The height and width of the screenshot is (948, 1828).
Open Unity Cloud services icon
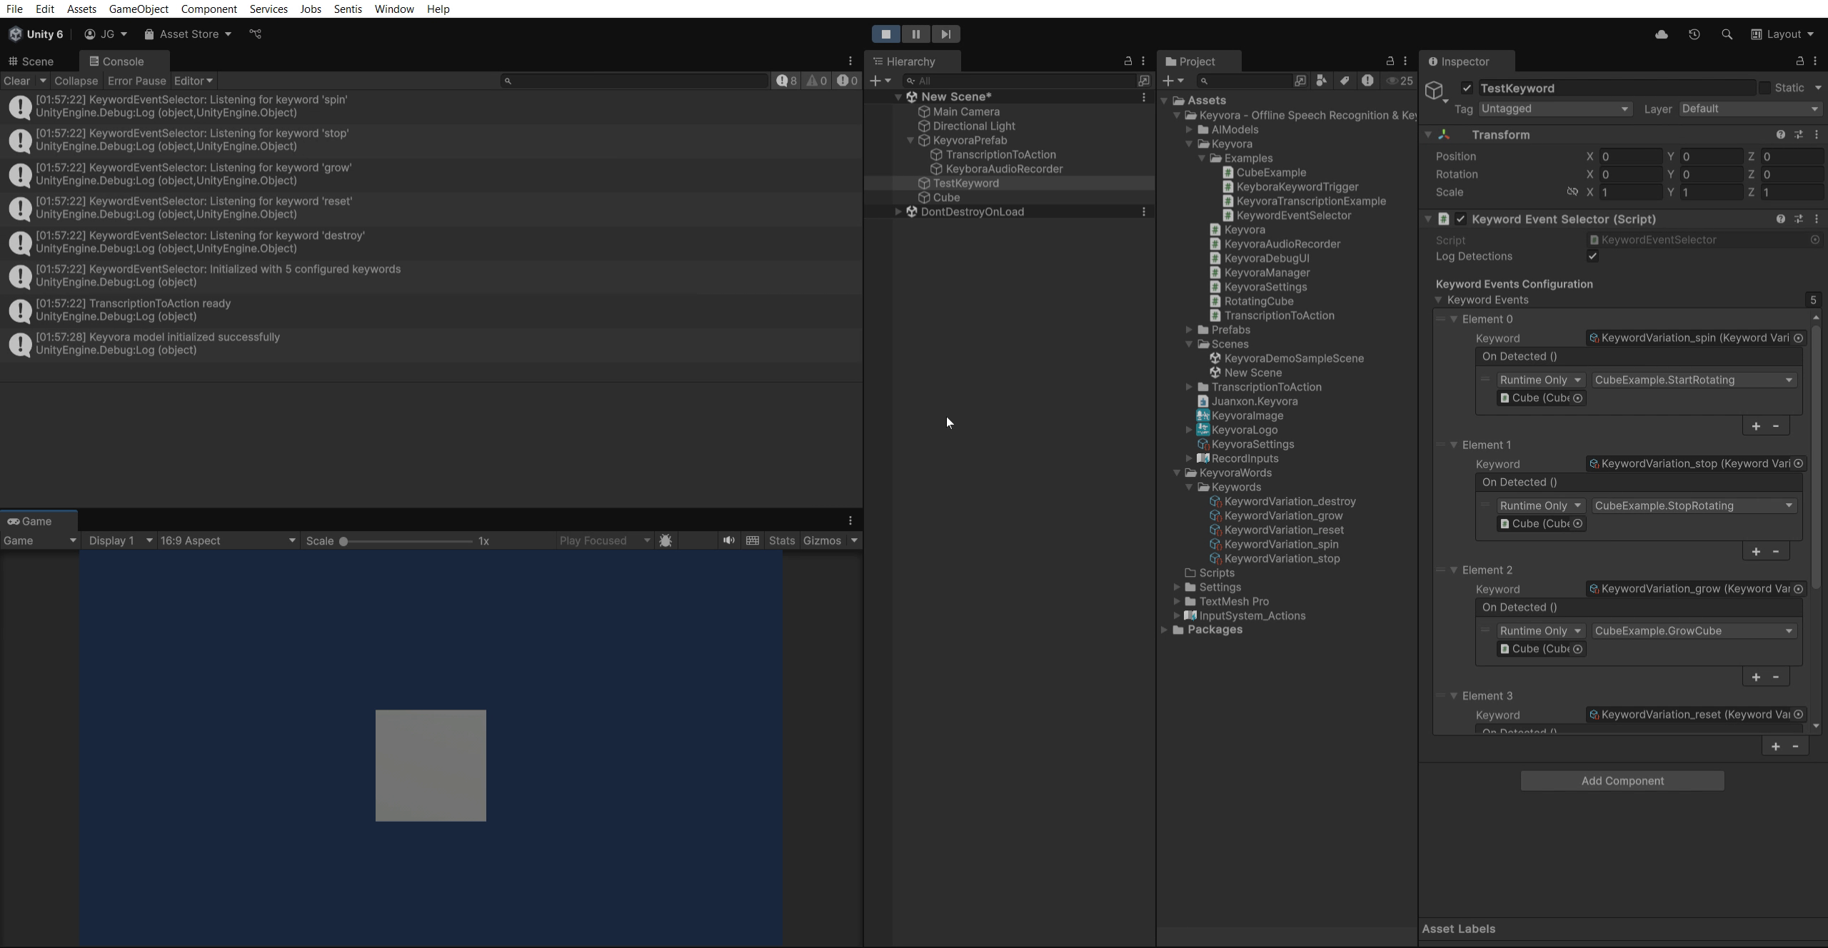coord(1661,34)
